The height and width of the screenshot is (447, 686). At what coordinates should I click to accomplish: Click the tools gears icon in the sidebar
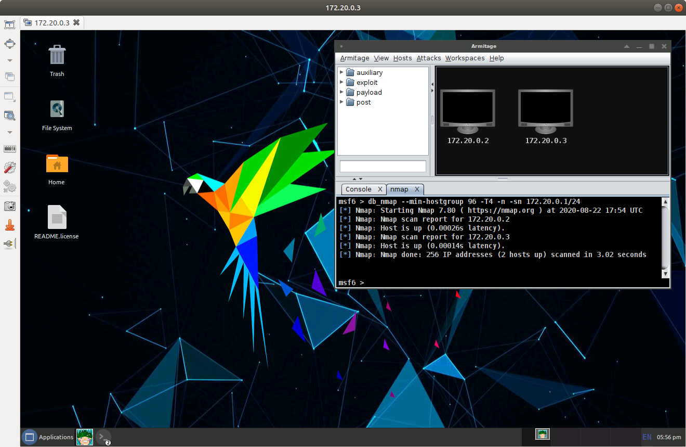tap(9, 186)
